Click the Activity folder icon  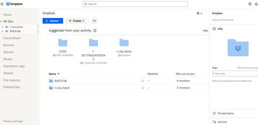[x=214, y=122]
